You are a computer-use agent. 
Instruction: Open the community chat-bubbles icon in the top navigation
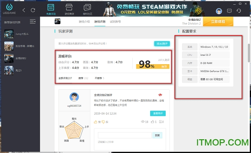click(87, 10)
